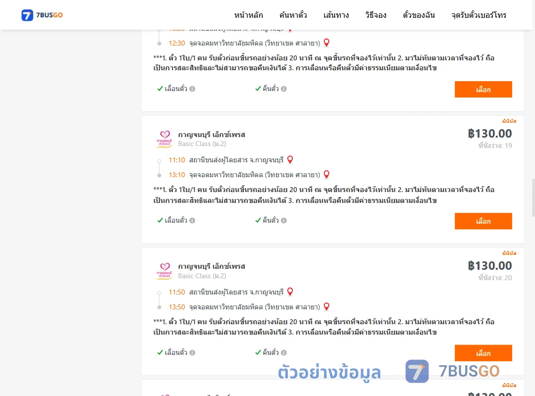
Task: Click Kanchanaburi Express logo in 11:50 card
Action: 164,271
